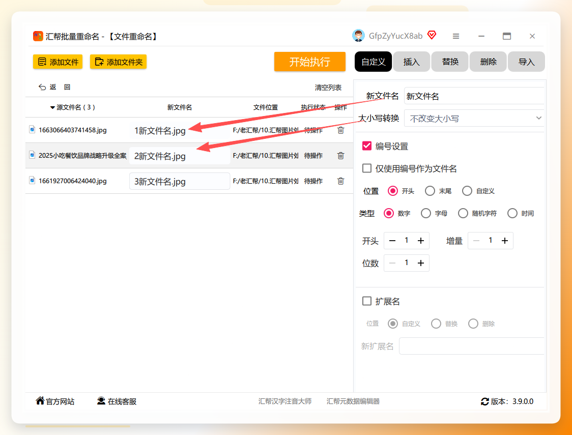Screen dimensions: 572x435
Task: Select file name 1661927006424040.jpg
Action: point(73,181)
